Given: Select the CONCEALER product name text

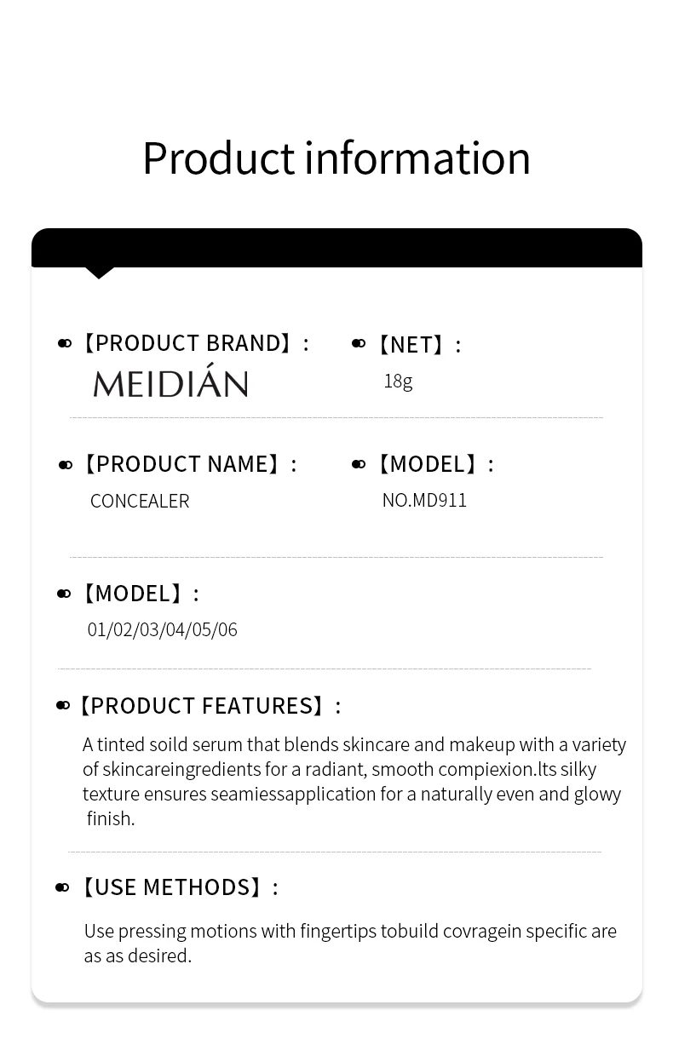Looking at the screenshot, I should (140, 501).
